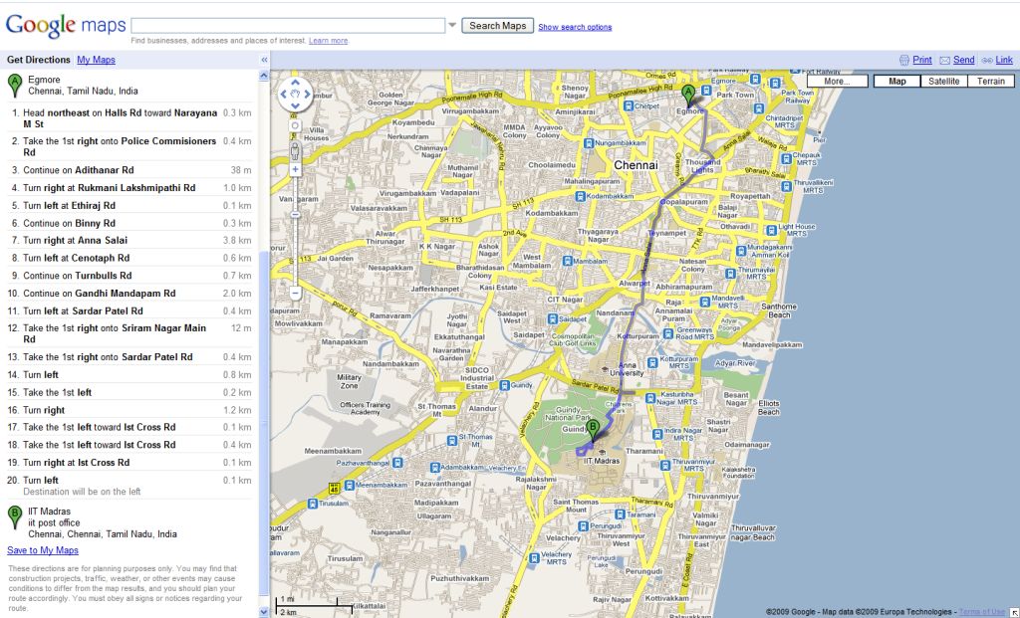The height and width of the screenshot is (618, 1020).
Task: Zoom out with the minus button
Action: (x=295, y=294)
